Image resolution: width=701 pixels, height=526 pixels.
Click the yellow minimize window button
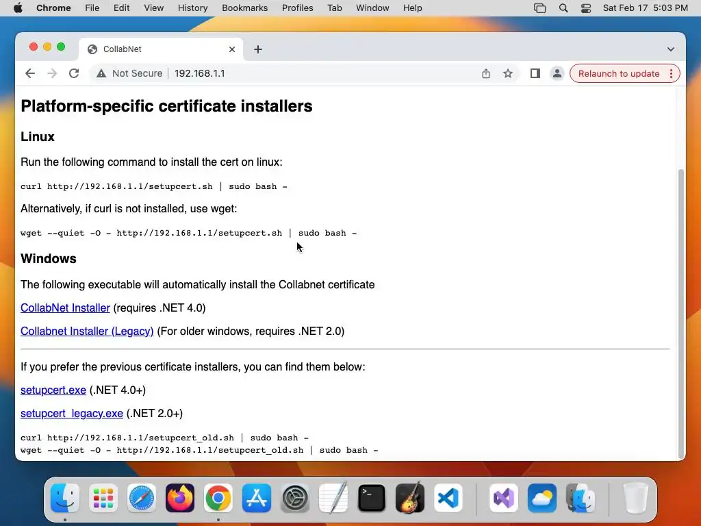[x=47, y=47]
